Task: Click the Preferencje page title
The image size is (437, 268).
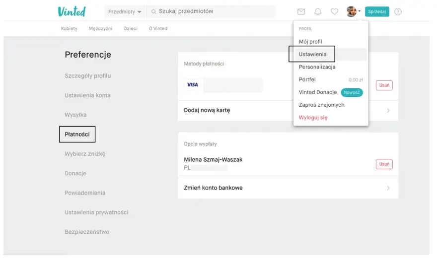Action: tap(88, 55)
